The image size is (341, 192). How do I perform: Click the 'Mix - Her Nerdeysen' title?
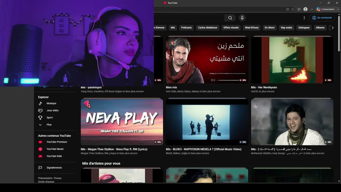pos(264,87)
